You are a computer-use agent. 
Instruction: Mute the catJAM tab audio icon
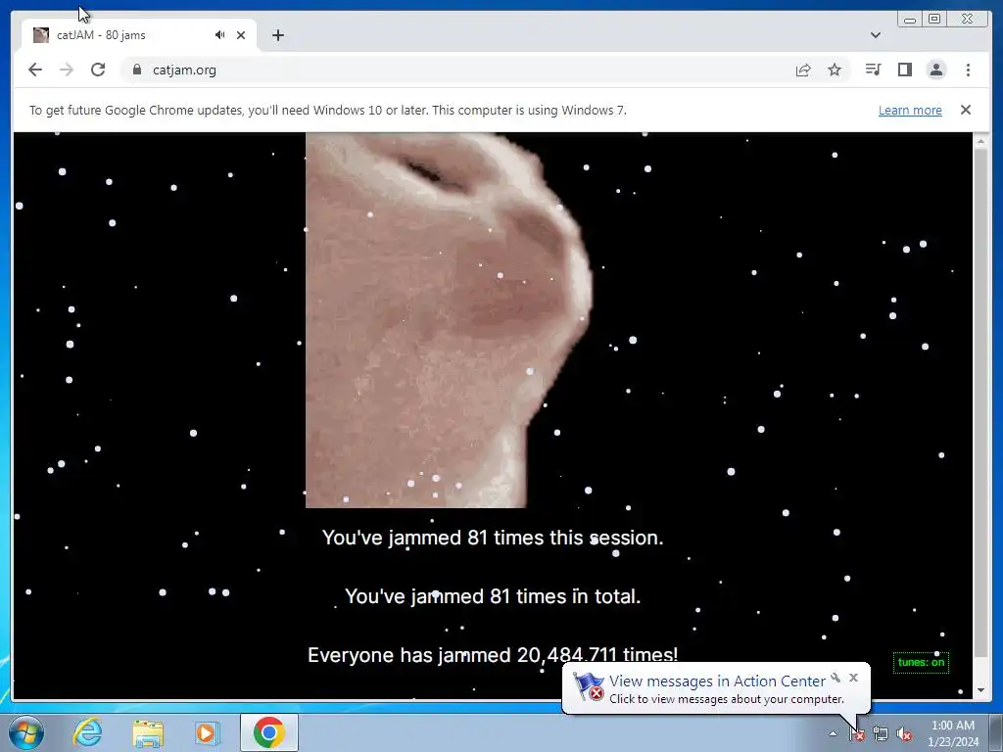point(220,35)
